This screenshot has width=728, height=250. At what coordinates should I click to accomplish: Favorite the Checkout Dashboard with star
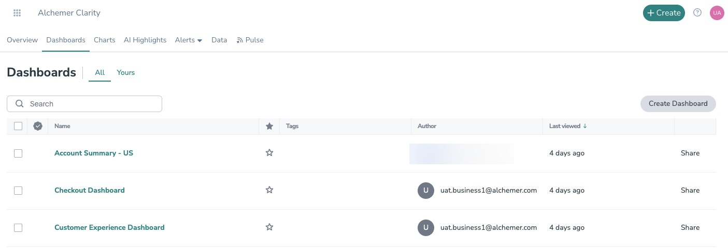pyautogui.click(x=269, y=190)
